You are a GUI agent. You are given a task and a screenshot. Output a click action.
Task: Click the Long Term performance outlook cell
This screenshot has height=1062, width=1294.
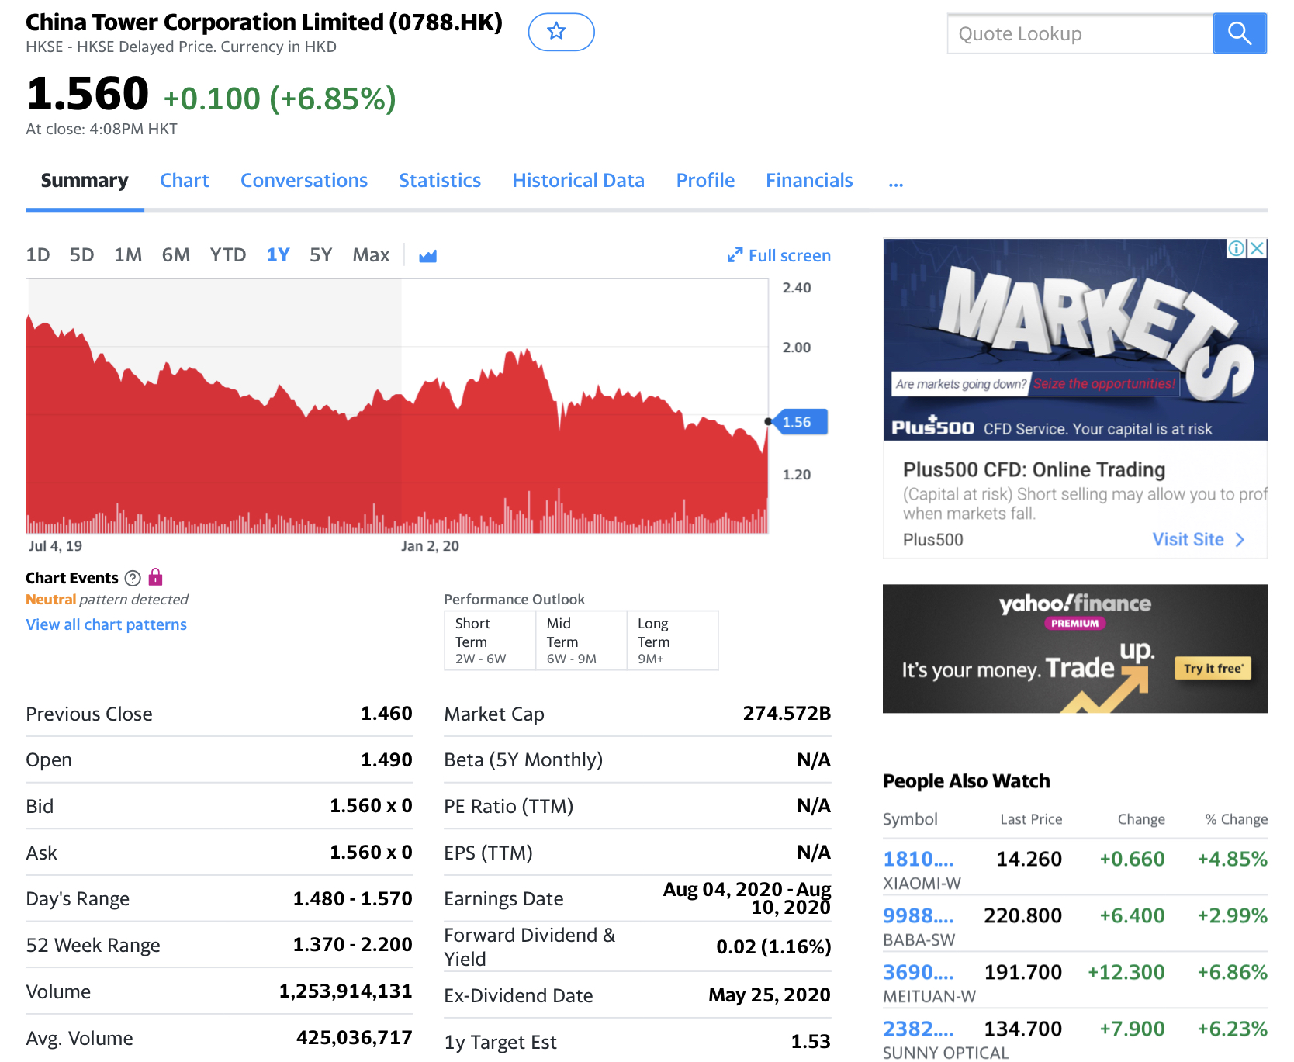point(673,641)
